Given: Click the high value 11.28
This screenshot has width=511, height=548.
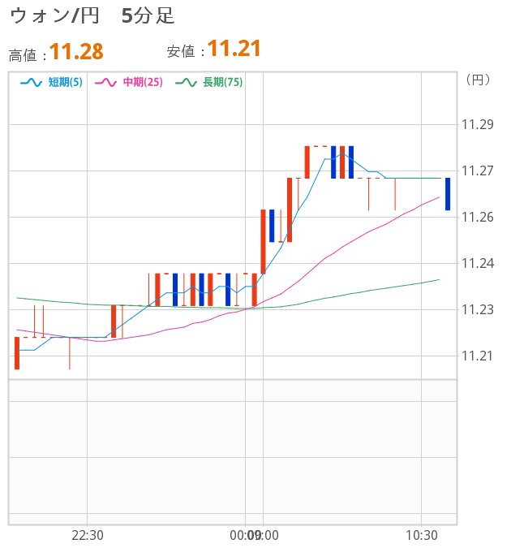Looking at the screenshot, I should coord(76,51).
